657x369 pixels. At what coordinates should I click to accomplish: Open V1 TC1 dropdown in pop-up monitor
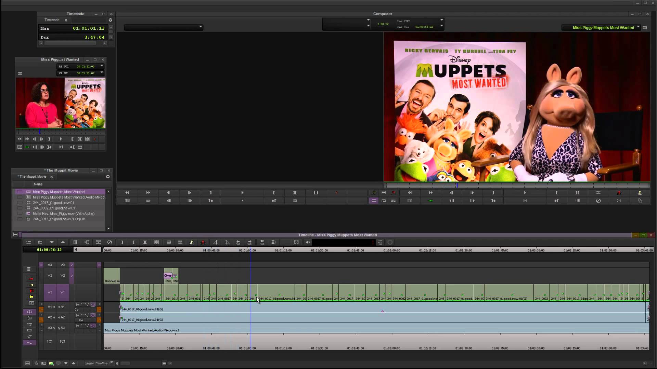tap(102, 73)
